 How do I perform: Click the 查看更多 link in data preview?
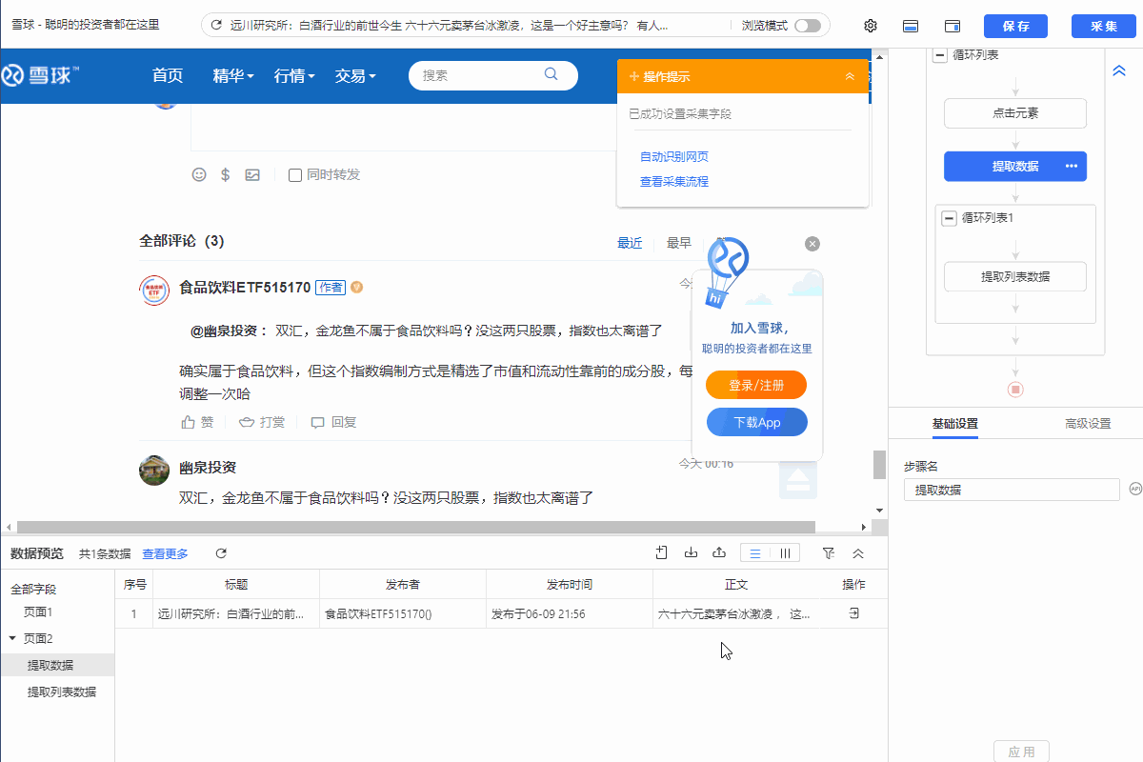pyautogui.click(x=166, y=553)
